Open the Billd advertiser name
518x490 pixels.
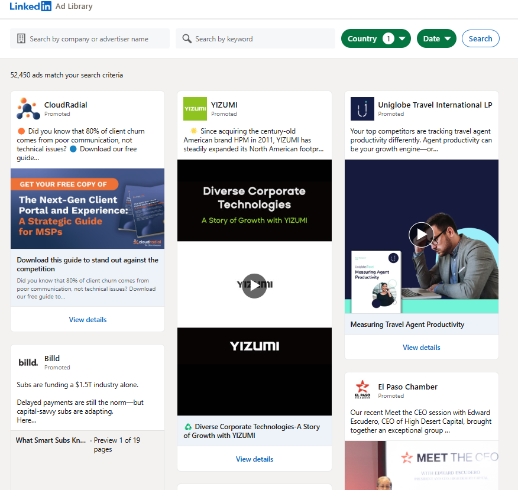click(52, 359)
